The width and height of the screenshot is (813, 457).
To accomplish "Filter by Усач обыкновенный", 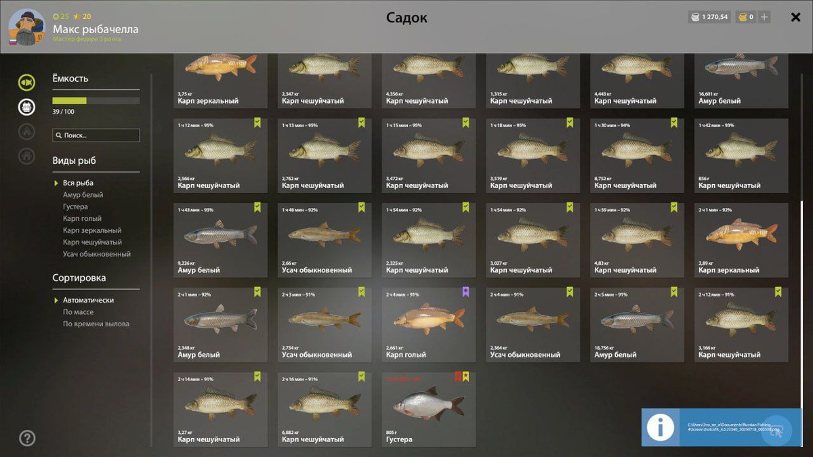I will (x=97, y=254).
